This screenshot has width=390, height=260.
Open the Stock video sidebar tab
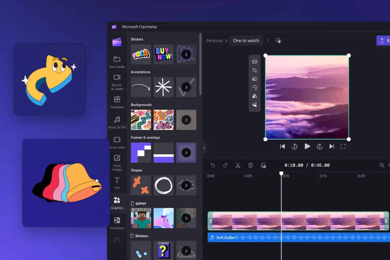click(117, 143)
